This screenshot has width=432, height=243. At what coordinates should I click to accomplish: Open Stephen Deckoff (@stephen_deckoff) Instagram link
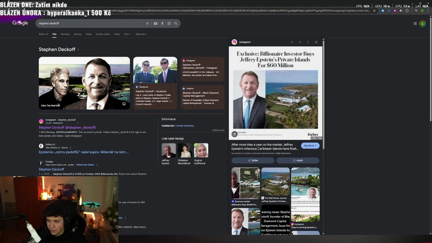coord(67,128)
